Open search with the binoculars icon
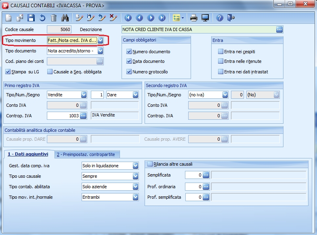The image size is (317, 235). [65, 18]
